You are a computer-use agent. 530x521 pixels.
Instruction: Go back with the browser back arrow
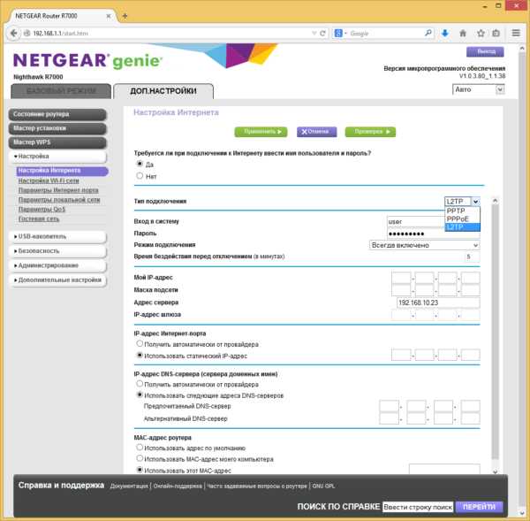click(13, 34)
